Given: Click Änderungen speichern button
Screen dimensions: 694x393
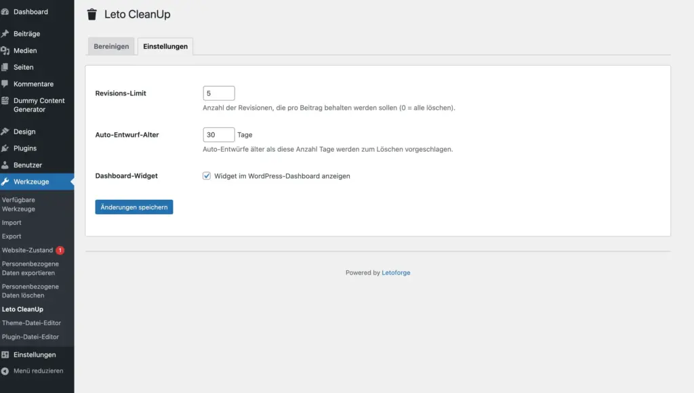Looking at the screenshot, I should coord(134,207).
